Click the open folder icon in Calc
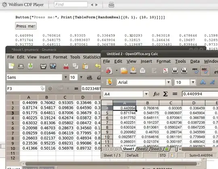The image size is (218, 169). click(x=124, y=71)
